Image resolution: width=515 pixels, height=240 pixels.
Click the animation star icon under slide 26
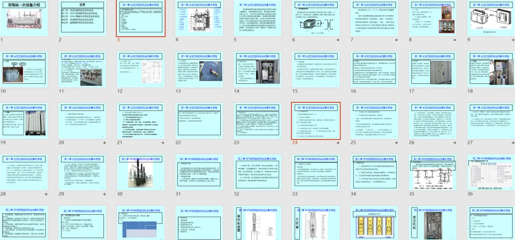(x=455, y=143)
